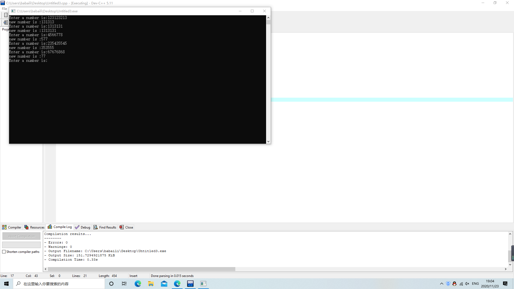Screen dimensions: 514x289
Task: Show hidden system tray icons
Action: pos(442,284)
